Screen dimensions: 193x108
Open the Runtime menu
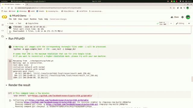click(x=33, y=19)
